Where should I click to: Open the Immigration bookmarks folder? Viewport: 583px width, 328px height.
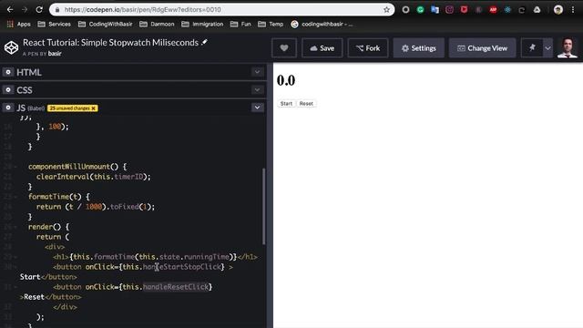pos(202,25)
